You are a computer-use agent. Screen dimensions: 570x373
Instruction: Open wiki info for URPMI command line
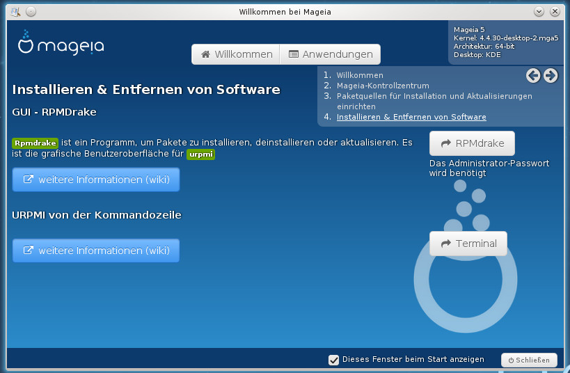tap(96, 250)
